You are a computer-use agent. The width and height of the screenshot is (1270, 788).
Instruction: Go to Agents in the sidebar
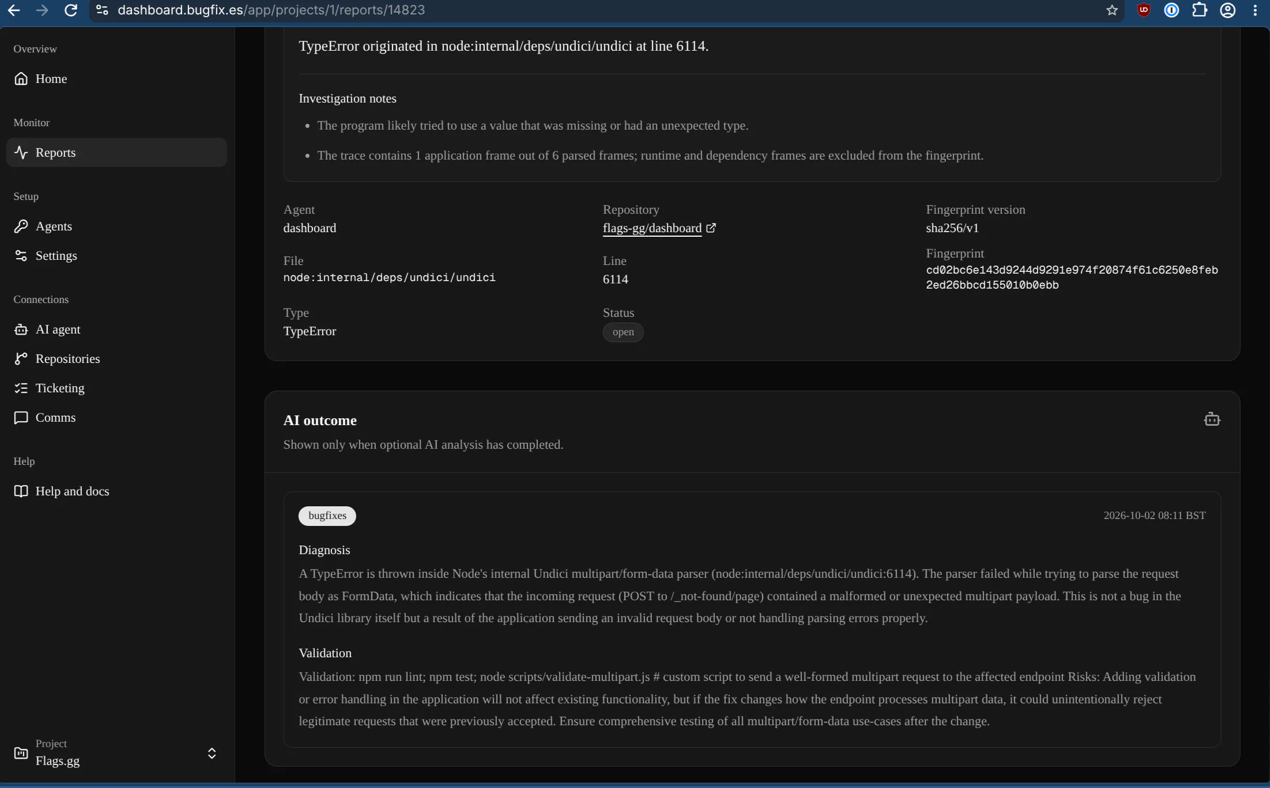(116, 226)
